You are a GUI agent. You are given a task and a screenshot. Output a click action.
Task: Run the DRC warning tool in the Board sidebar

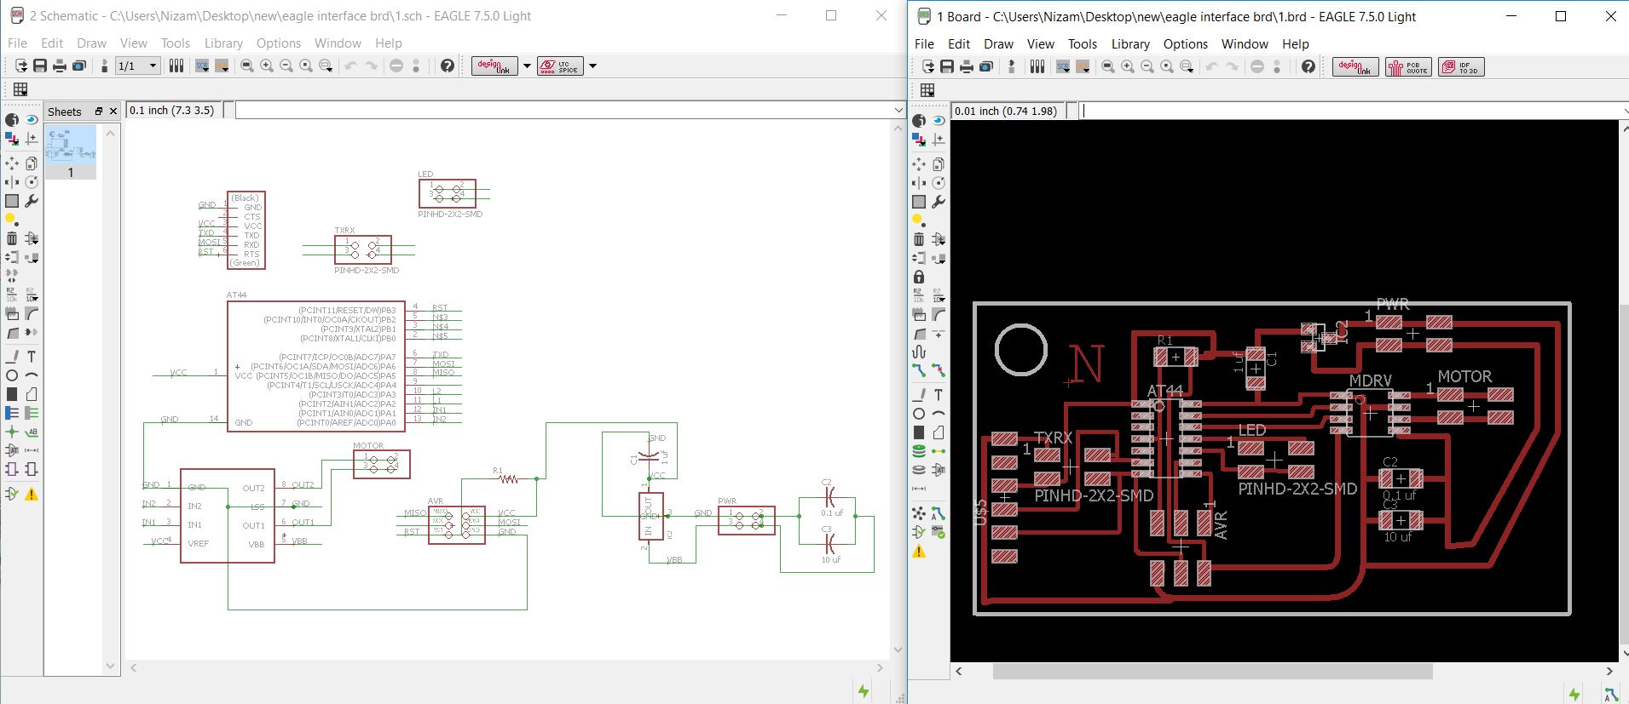pyautogui.click(x=919, y=552)
